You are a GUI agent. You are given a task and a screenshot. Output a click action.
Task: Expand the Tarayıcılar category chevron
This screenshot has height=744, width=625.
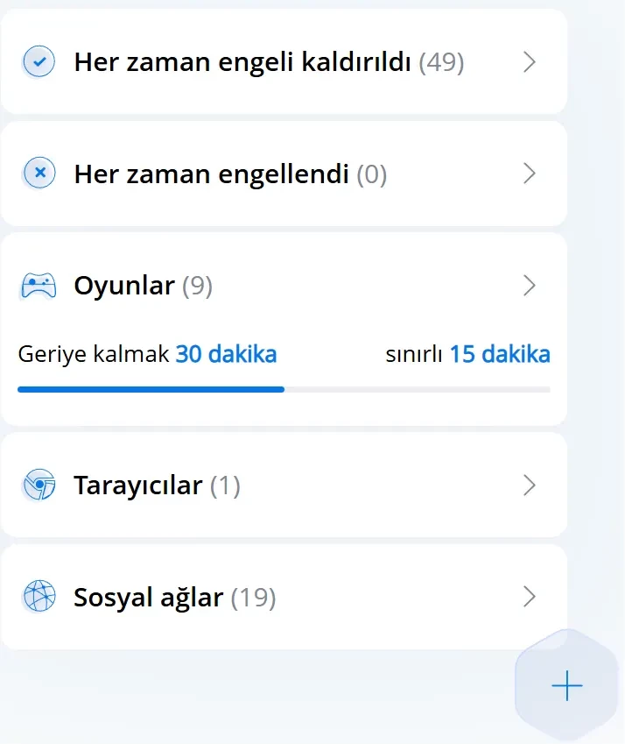(529, 485)
